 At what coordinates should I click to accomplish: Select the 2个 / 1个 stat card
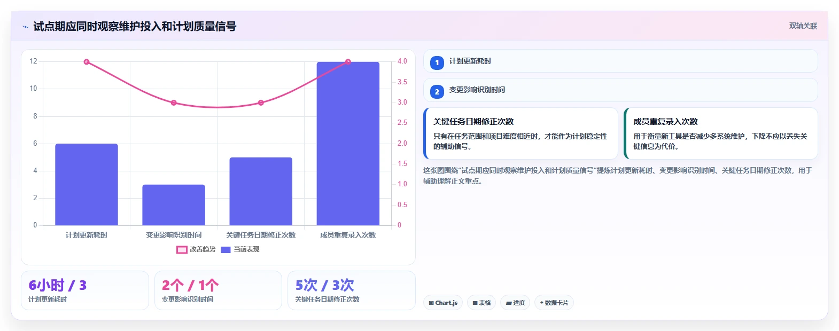click(x=218, y=290)
